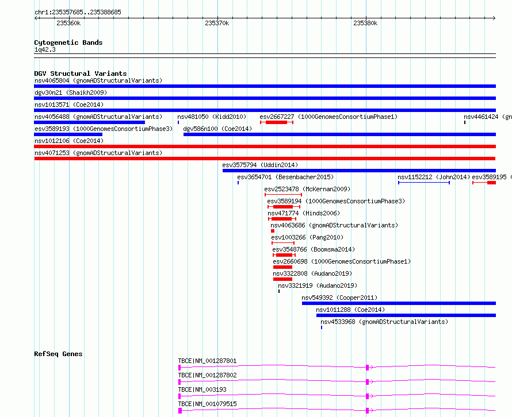This screenshot has width=512, height=417.
Task: Click the nsv1152212 (John2014) label
Action: click(x=434, y=177)
